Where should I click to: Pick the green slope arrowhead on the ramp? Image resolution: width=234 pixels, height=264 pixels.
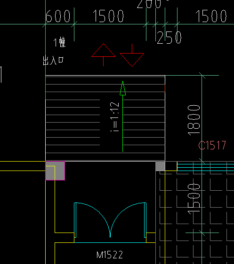pos(123,88)
